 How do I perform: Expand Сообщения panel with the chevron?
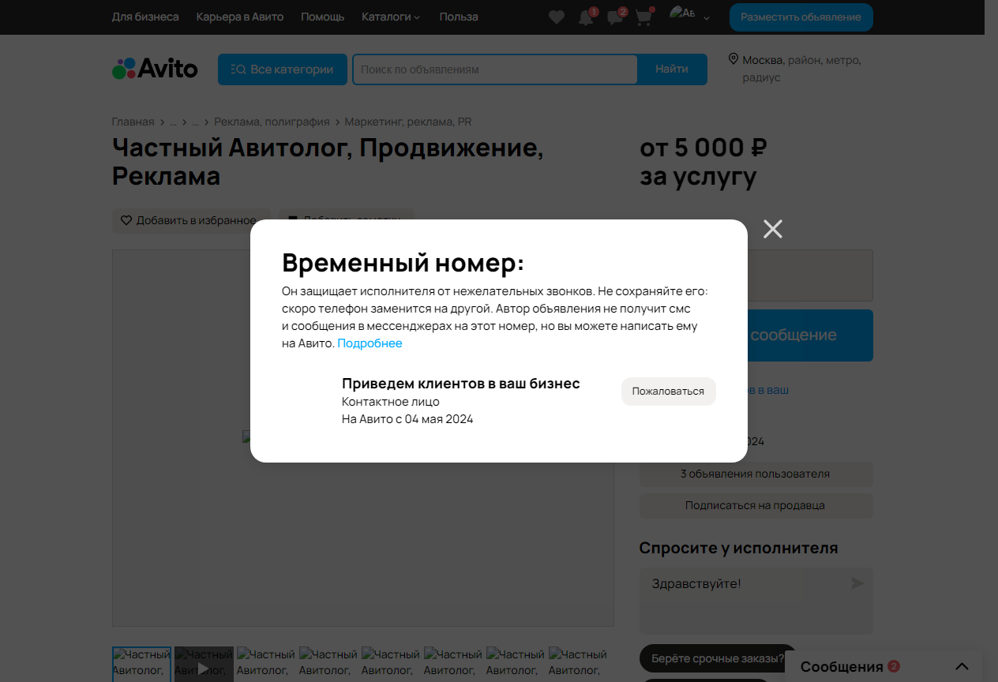click(x=962, y=666)
